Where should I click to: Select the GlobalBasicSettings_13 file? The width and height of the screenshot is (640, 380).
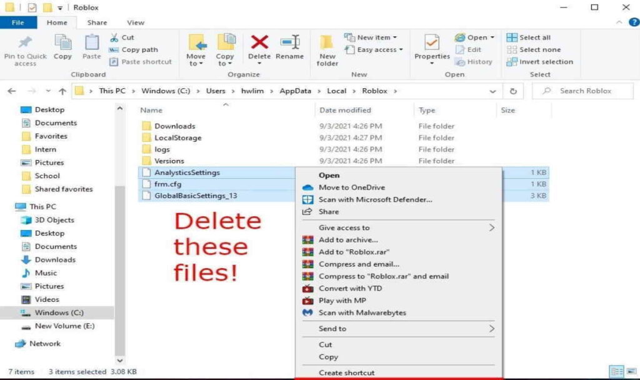(x=196, y=196)
